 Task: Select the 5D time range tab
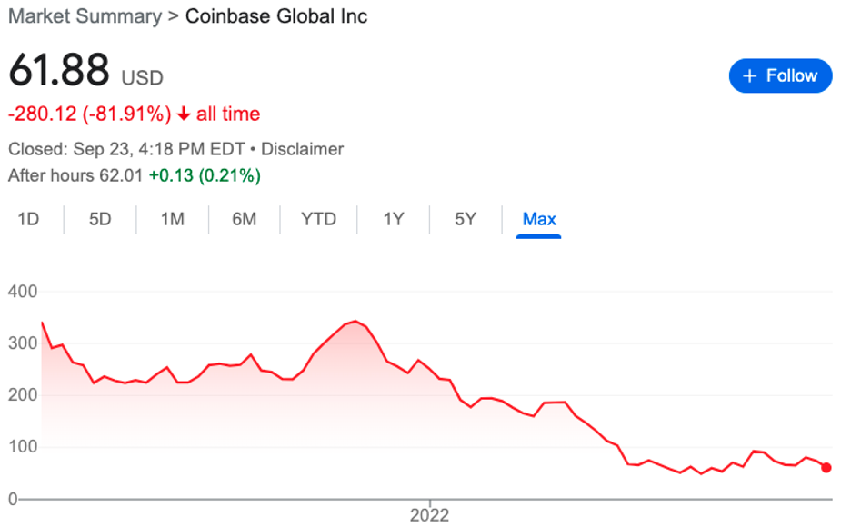100,219
